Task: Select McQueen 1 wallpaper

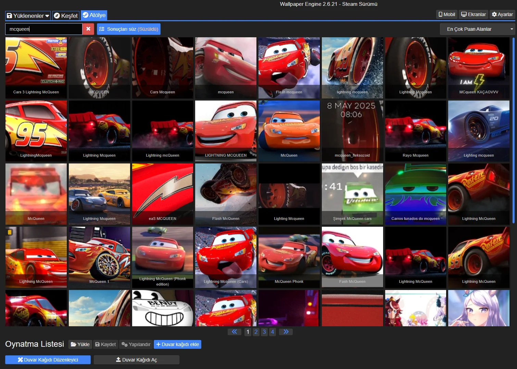Action: pos(99,257)
